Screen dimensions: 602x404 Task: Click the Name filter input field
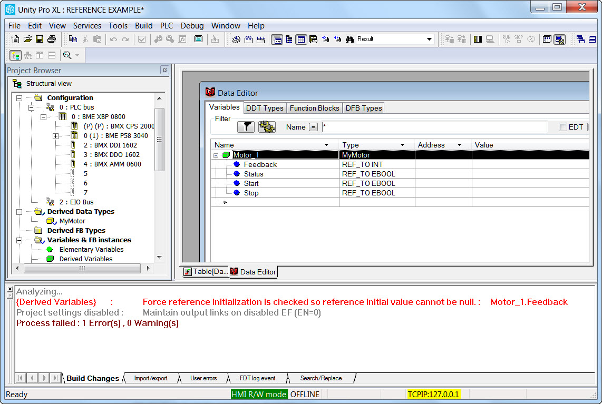[434, 127]
